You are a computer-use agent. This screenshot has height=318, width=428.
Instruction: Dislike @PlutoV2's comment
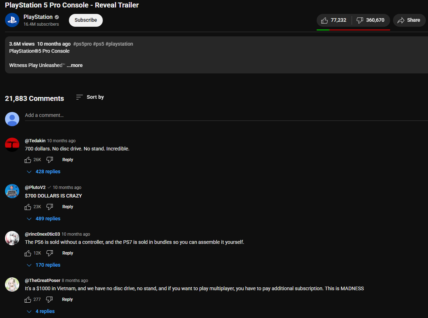[x=49, y=207]
